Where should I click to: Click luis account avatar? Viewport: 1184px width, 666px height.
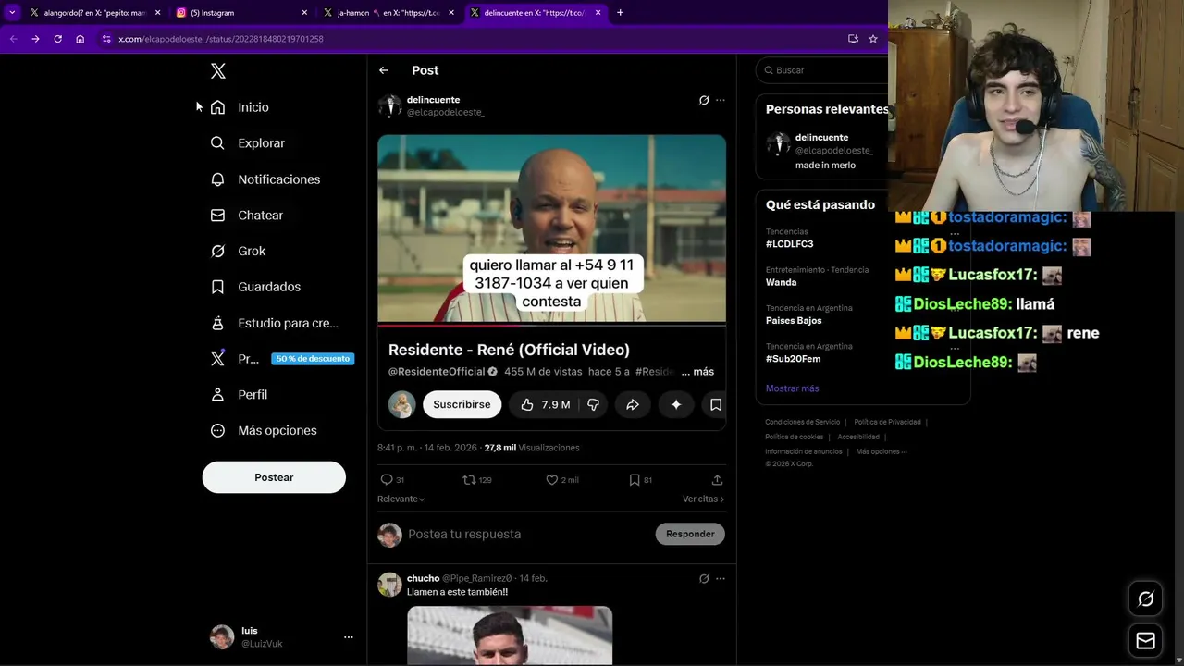[x=222, y=636]
